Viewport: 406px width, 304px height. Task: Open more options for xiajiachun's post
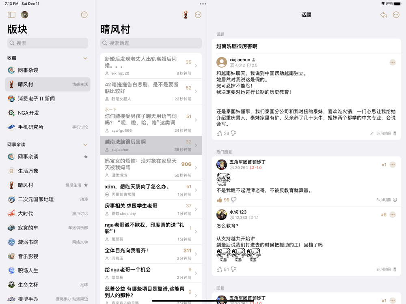[393, 62]
